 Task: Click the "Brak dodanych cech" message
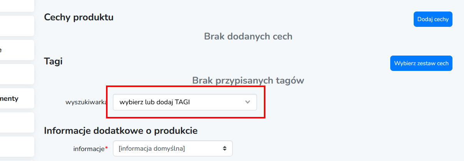[248, 36]
